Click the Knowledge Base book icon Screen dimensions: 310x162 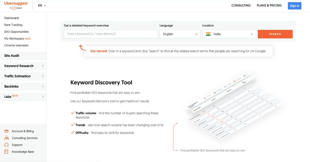(6, 152)
